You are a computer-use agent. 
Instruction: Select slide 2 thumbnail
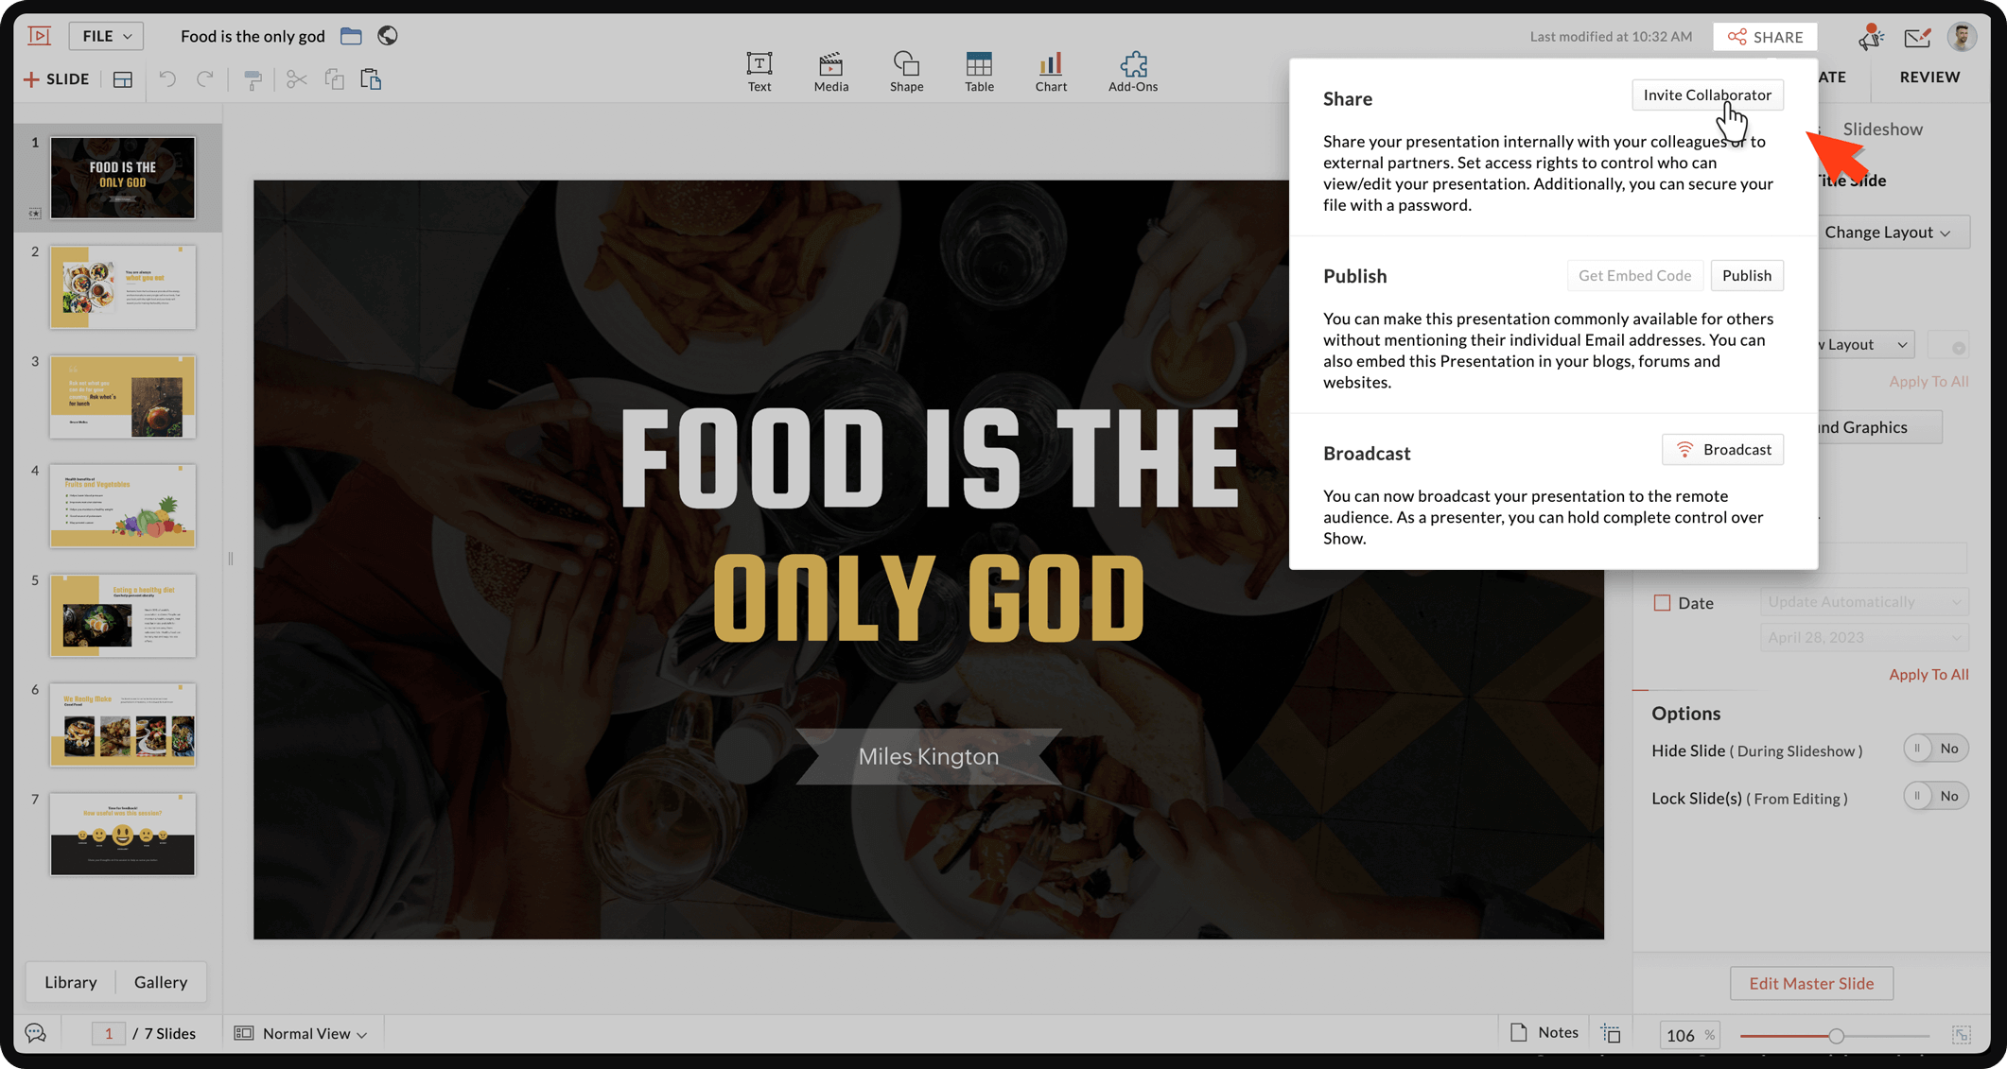pyautogui.click(x=123, y=287)
